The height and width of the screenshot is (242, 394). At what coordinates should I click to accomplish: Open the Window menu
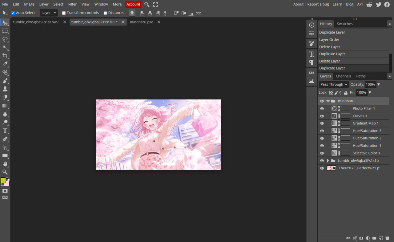coord(101,4)
